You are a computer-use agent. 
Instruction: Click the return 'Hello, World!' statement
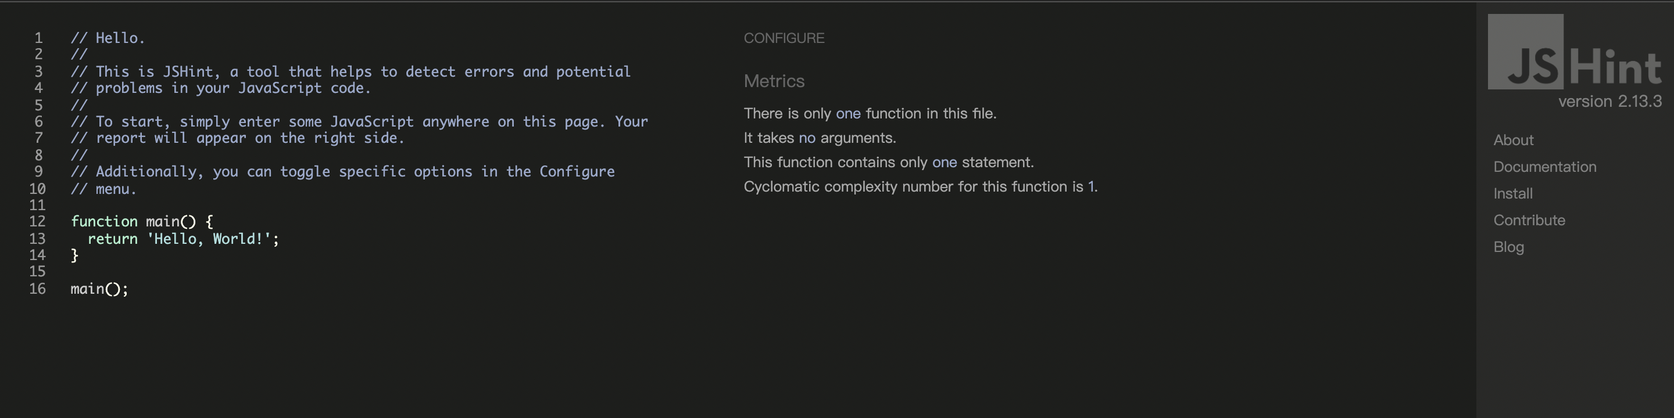click(x=183, y=239)
